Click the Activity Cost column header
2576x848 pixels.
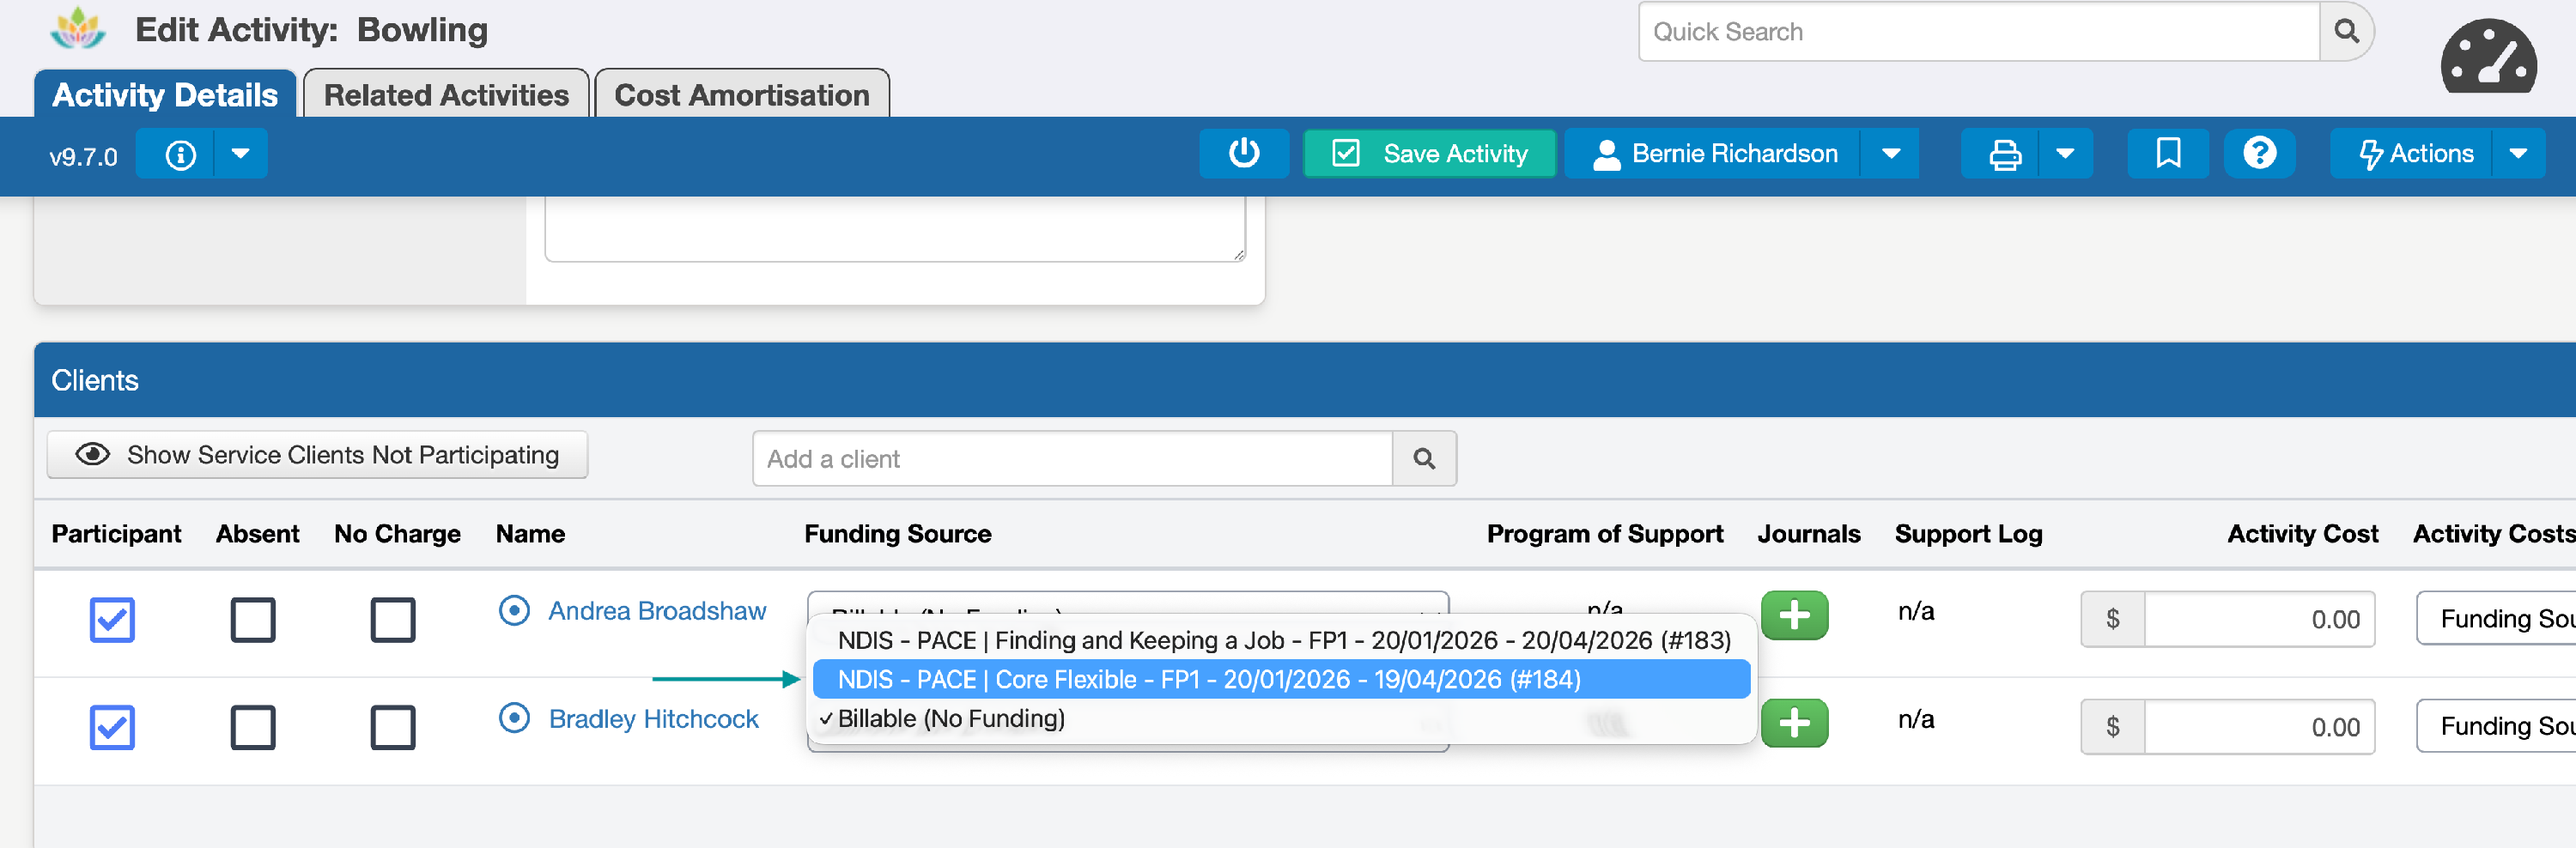(2302, 534)
